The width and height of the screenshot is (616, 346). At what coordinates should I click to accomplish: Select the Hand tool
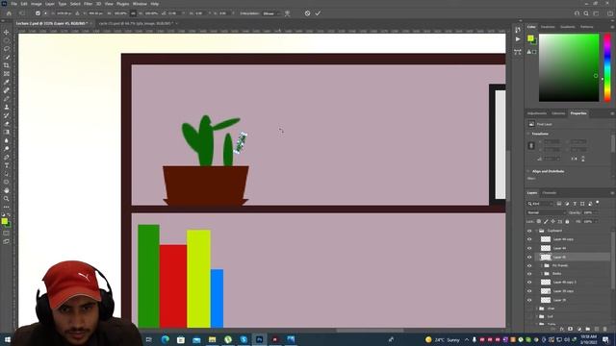(7, 190)
